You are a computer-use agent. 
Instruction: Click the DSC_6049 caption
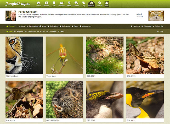tap(91, 120)
